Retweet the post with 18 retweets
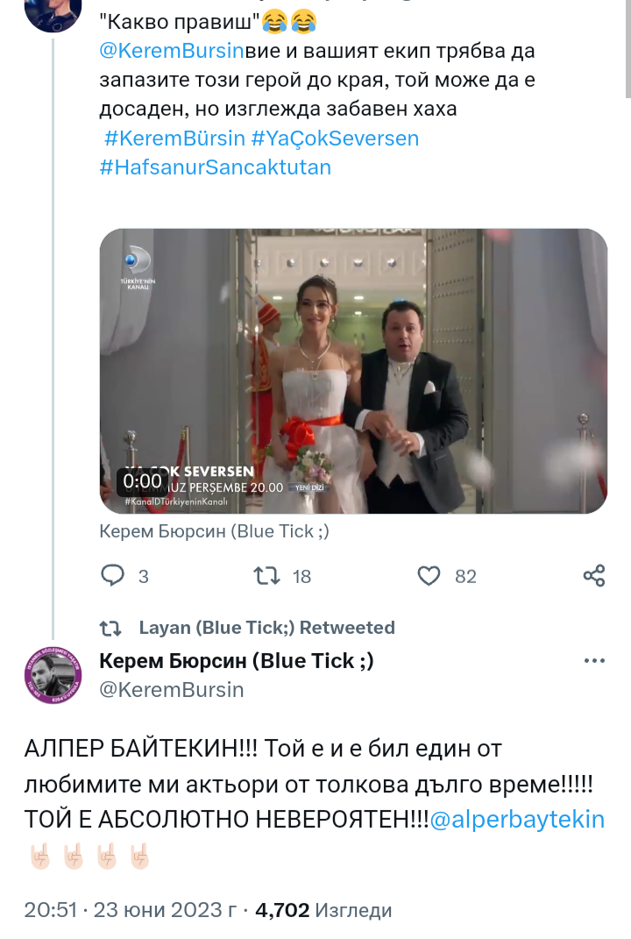The width and height of the screenshot is (631, 939). point(266,575)
